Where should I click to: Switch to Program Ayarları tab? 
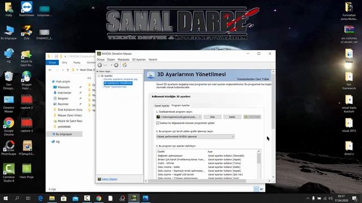pos(180,105)
